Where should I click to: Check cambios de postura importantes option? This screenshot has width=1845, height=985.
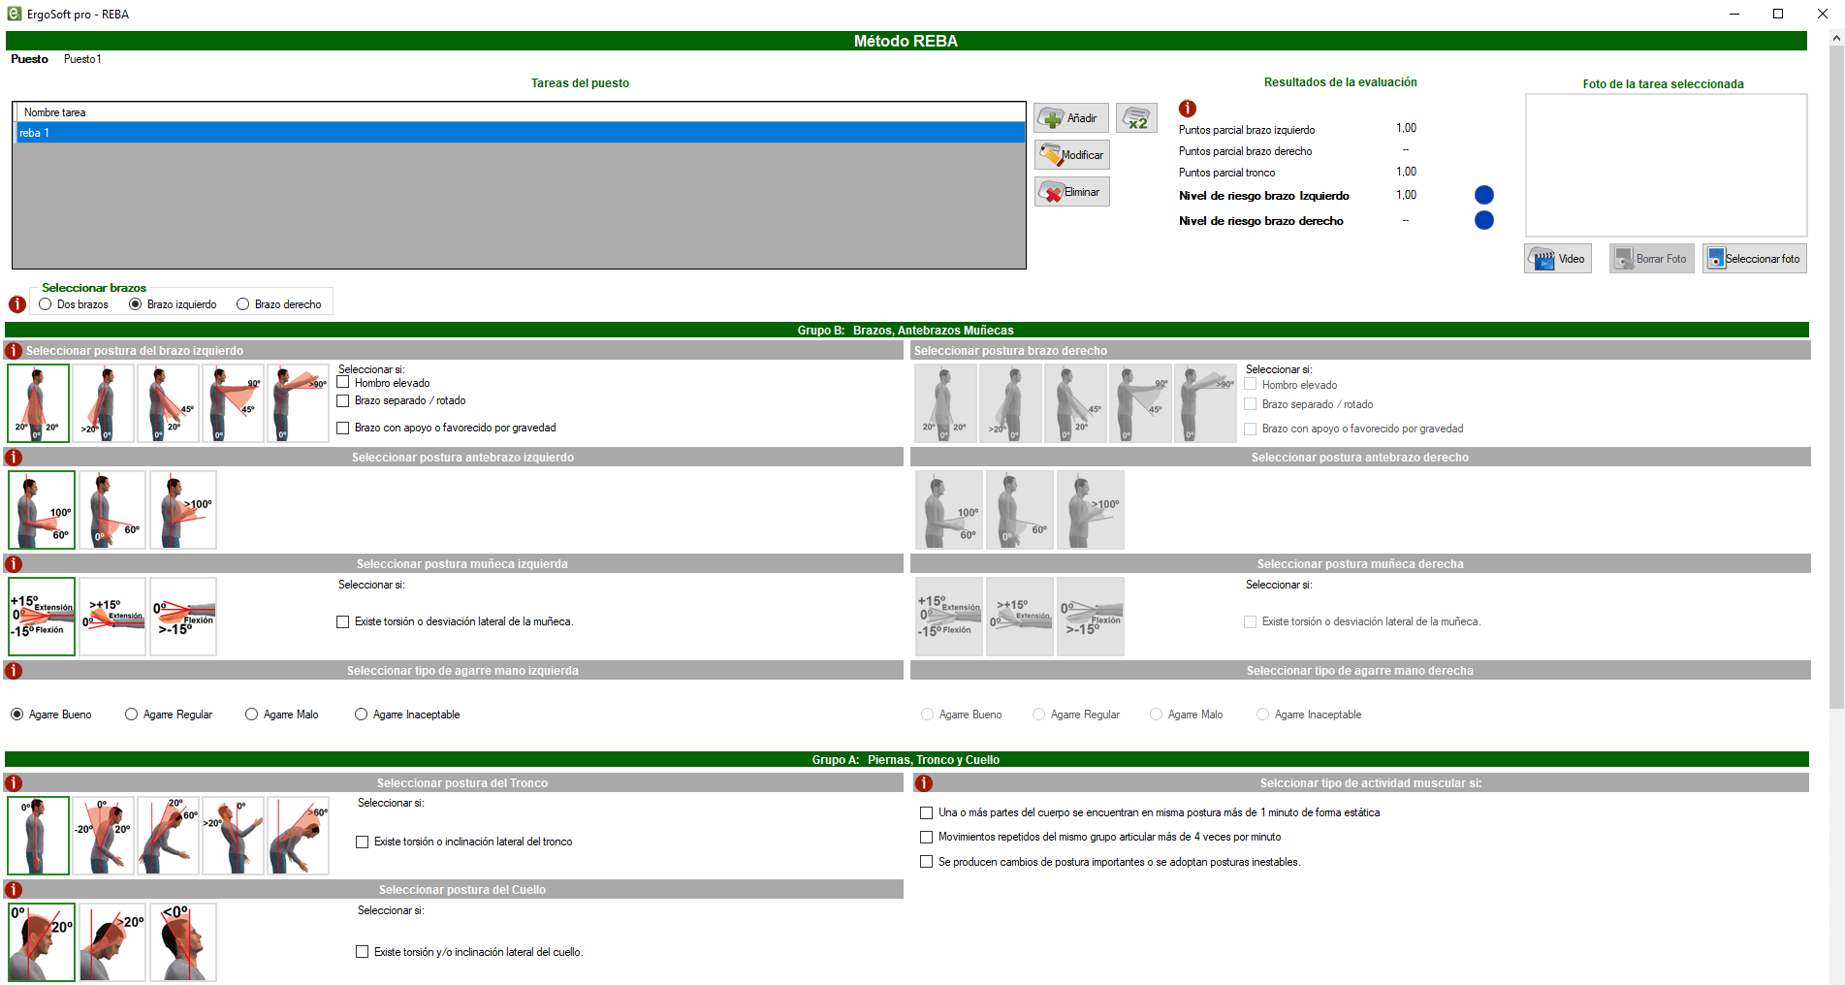pos(927,862)
